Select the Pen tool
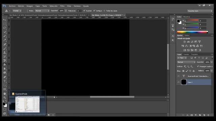The image size is (216, 121). pos(4,77)
